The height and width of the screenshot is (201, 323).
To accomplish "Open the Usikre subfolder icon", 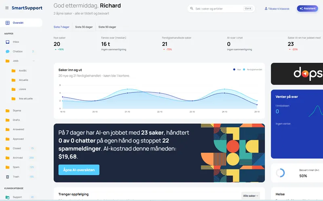I will tap(13, 89).
